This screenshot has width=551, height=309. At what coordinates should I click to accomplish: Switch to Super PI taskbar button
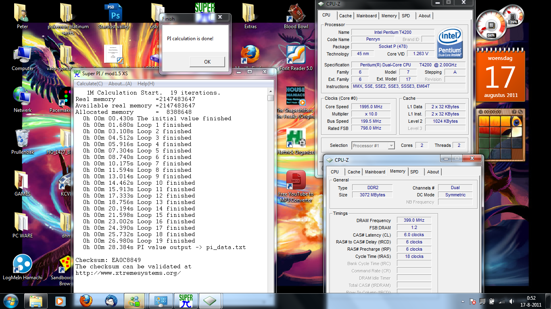[186, 301]
